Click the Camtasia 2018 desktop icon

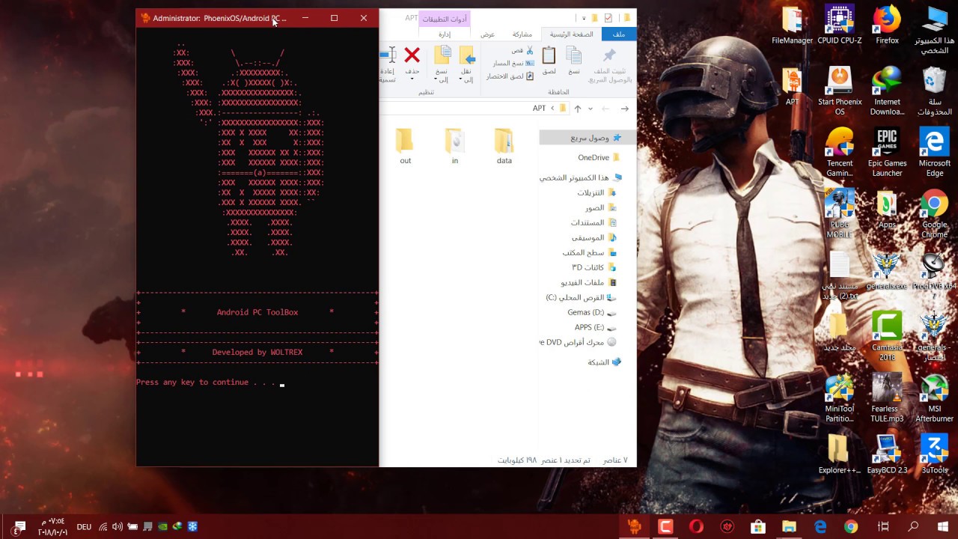tap(887, 336)
